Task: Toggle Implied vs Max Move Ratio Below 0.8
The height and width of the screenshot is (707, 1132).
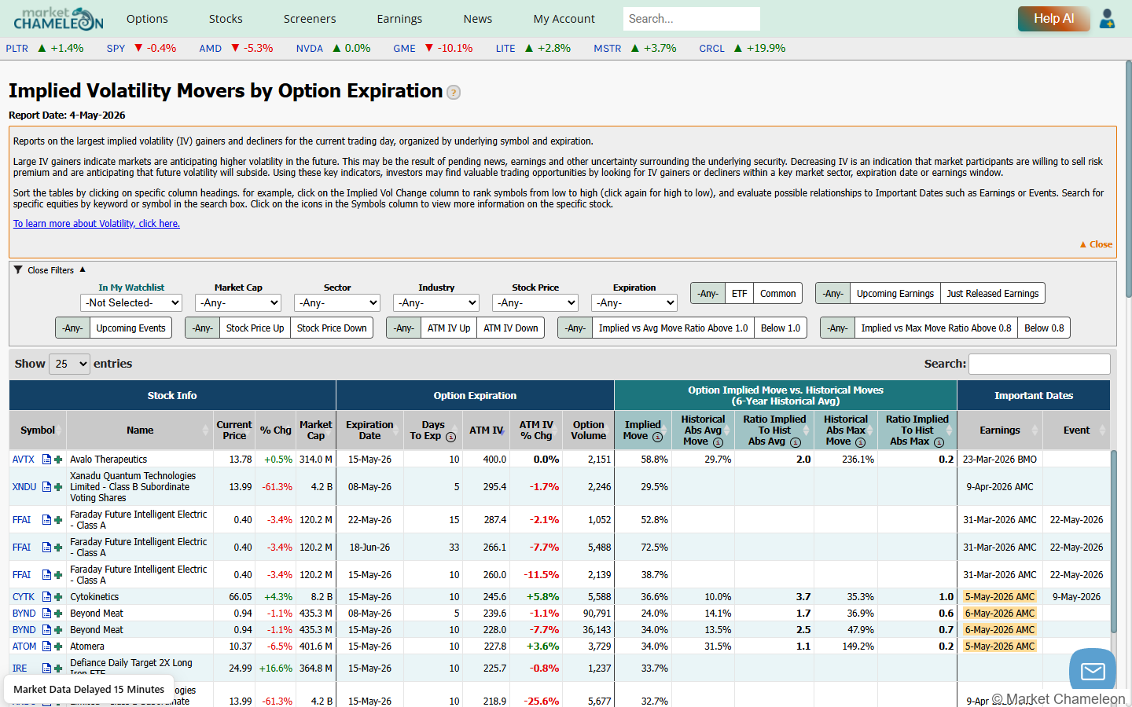Action: point(1044,328)
